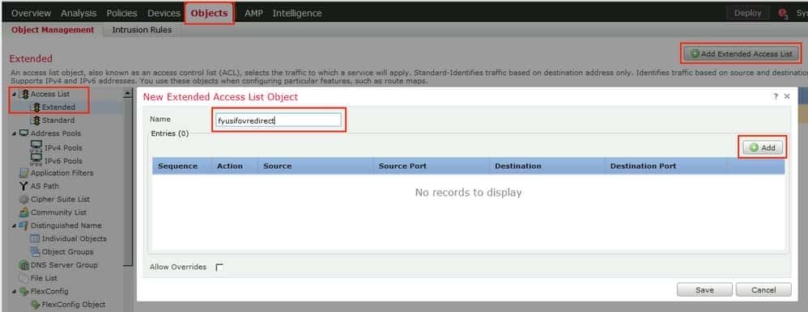Collapse the FlexConfig tree node
The height and width of the screenshot is (312, 808).
tap(14, 292)
